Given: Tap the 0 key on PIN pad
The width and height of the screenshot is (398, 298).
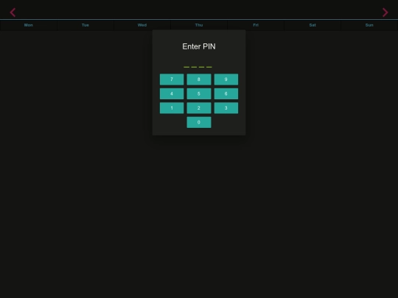Looking at the screenshot, I should coord(199,122).
